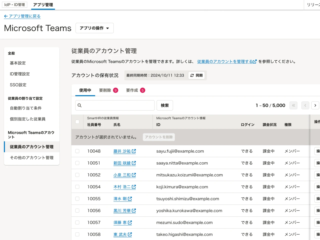Click ID mitsukazu.koizumi@example.com
Viewport: 320px width, 240px height.
pos(189,175)
